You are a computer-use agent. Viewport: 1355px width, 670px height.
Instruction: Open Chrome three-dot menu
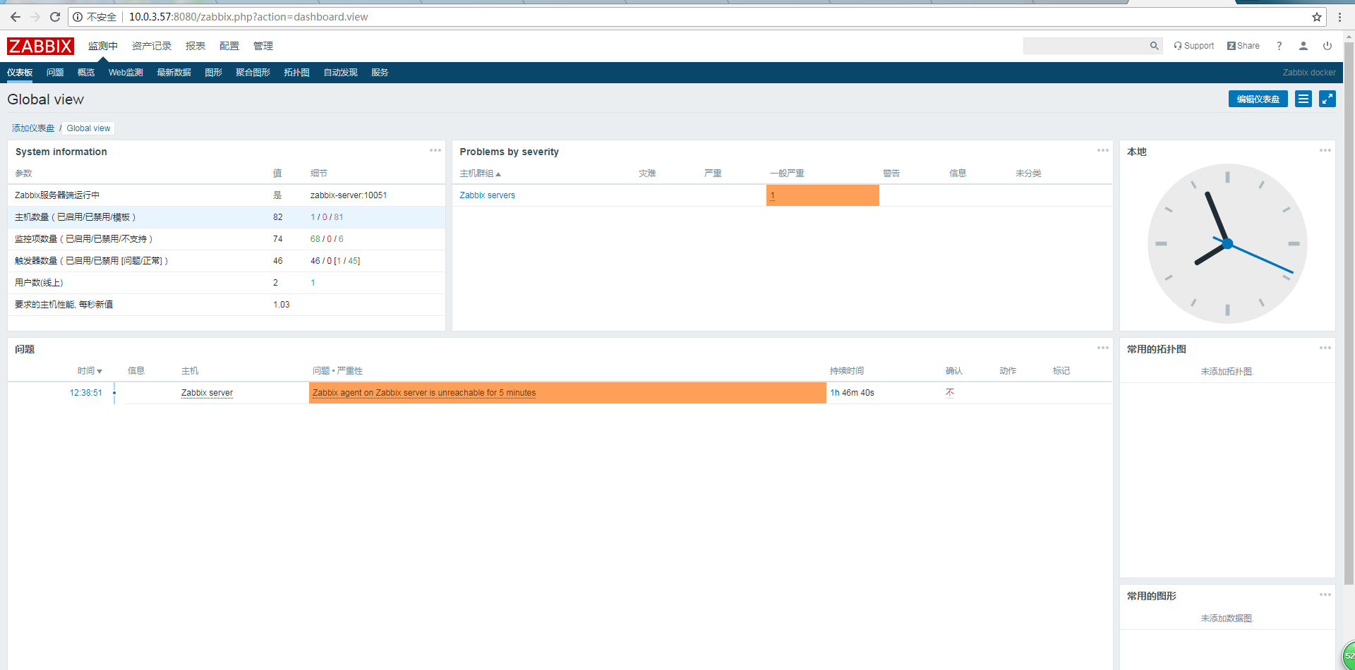tap(1340, 17)
